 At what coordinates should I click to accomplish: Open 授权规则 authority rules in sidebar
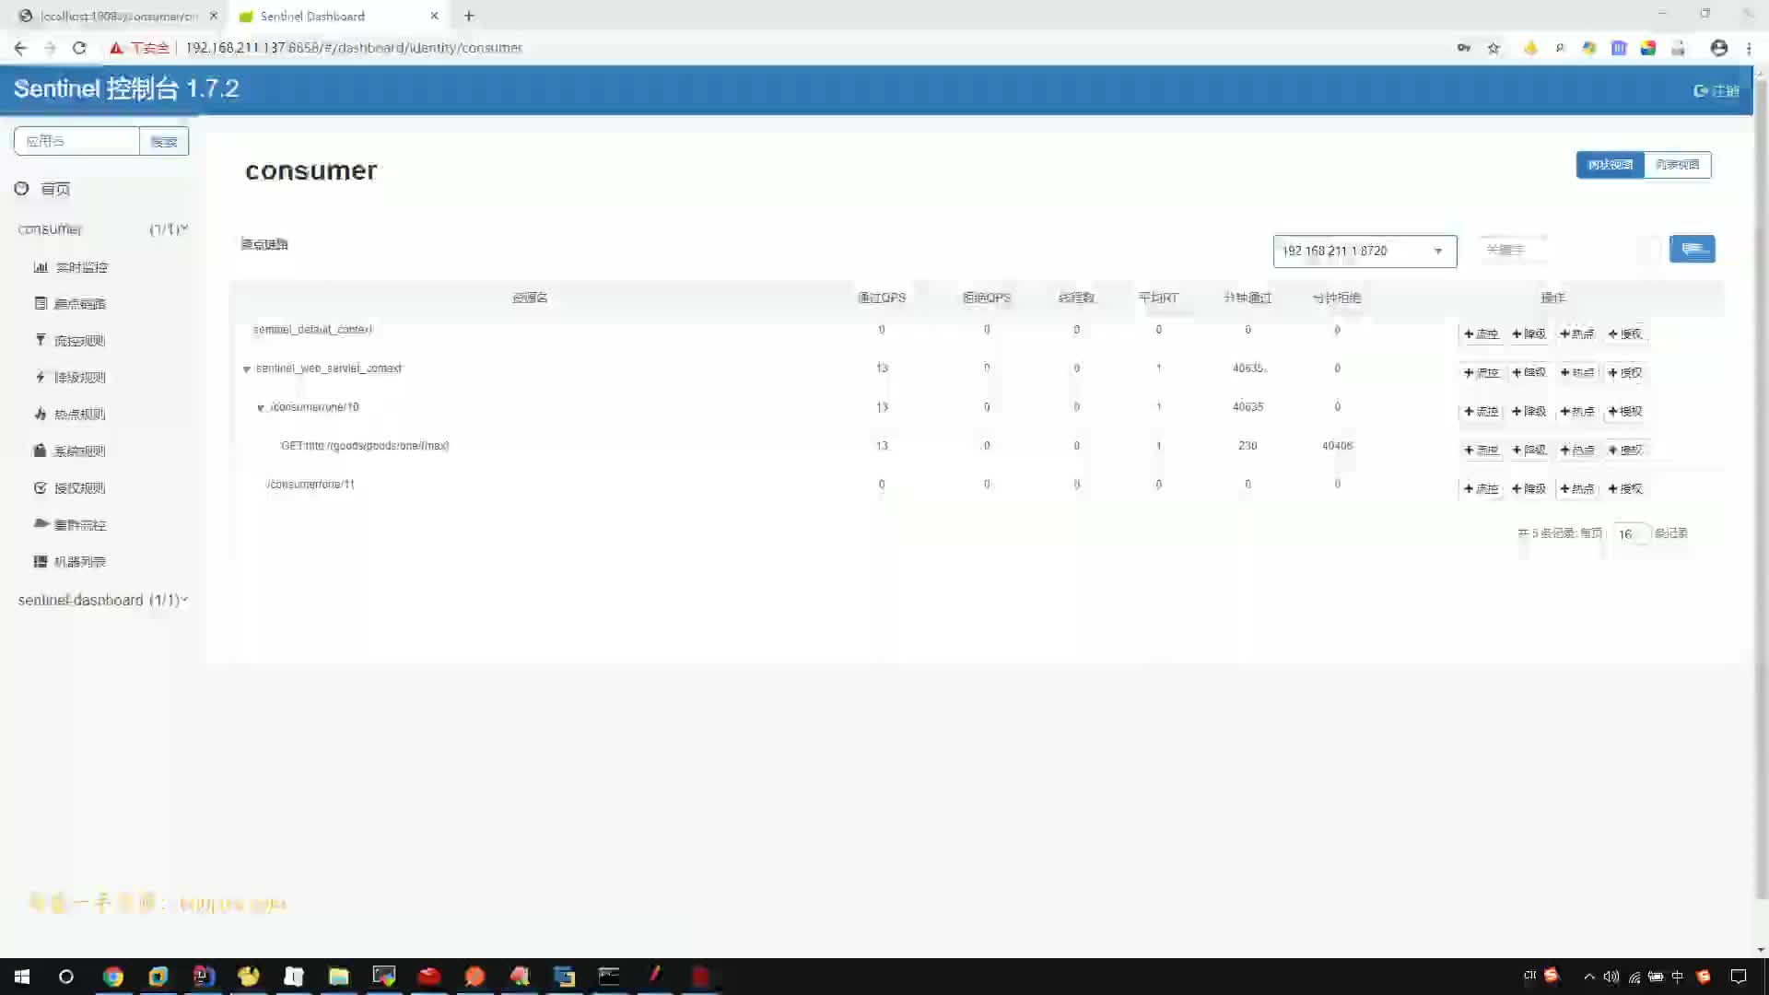click(x=71, y=488)
